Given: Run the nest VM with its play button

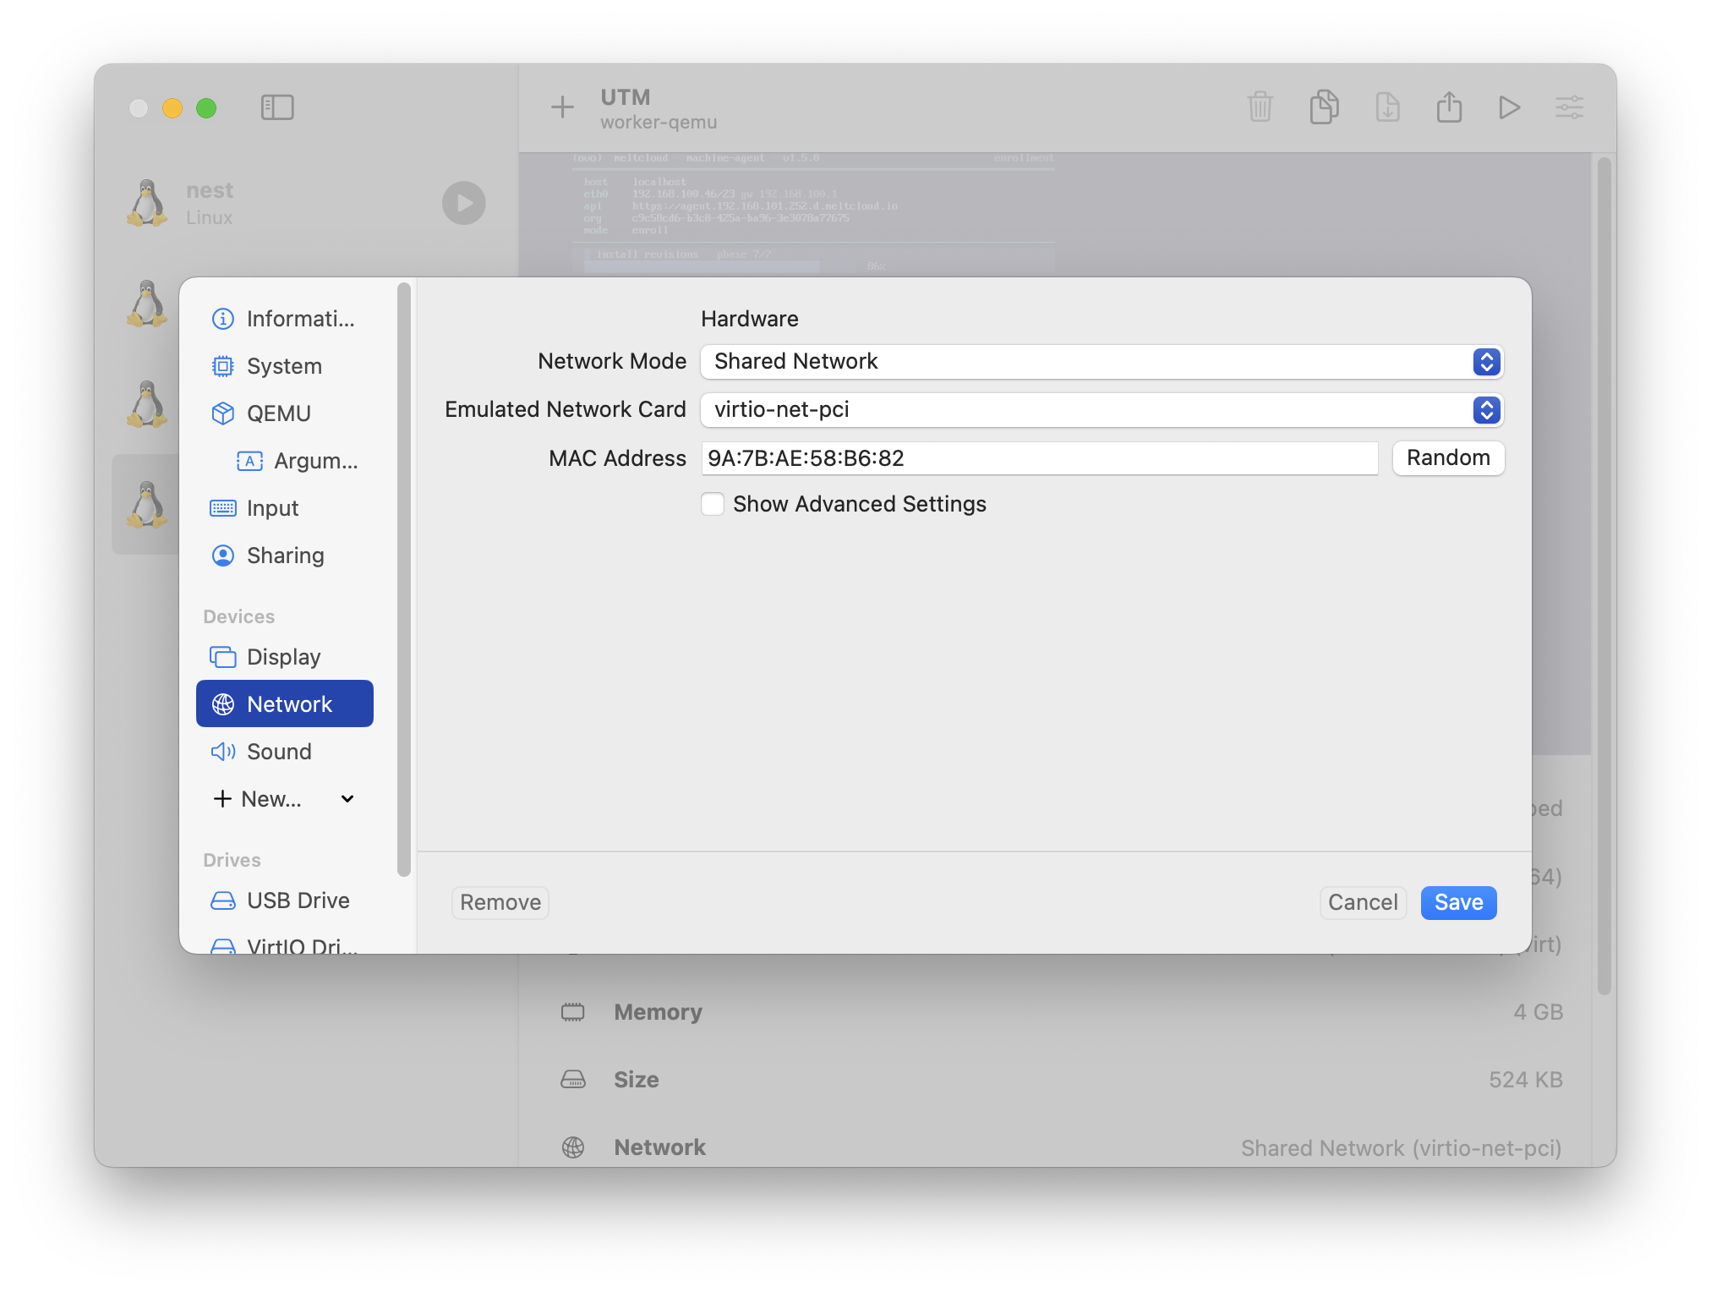Looking at the screenshot, I should coord(463,203).
